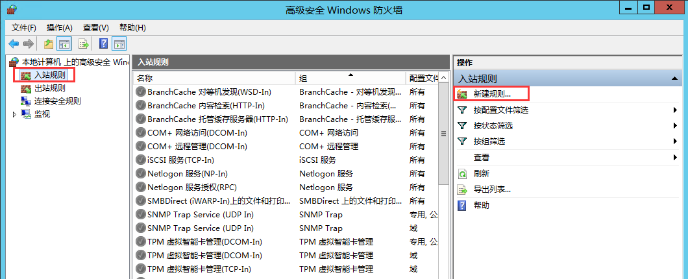Click the 刷新 refresh icon in actions

[x=462, y=174]
